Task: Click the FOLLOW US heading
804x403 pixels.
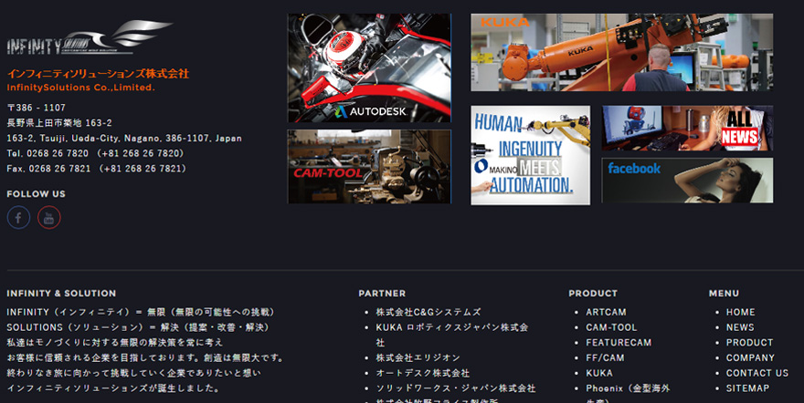Action: click(x=36, y=194)
